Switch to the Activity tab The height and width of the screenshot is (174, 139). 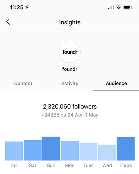point(70,83)
